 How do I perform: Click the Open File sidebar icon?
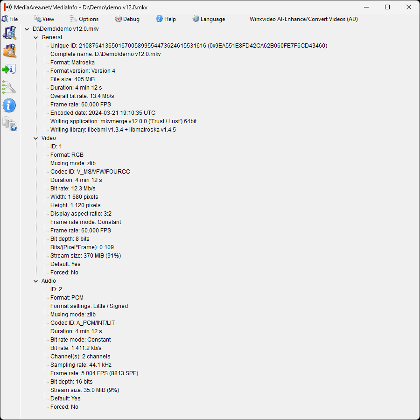coord(9,33)
